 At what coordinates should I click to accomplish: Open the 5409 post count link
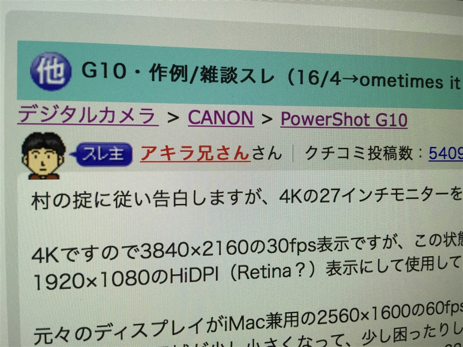[446, 153]
